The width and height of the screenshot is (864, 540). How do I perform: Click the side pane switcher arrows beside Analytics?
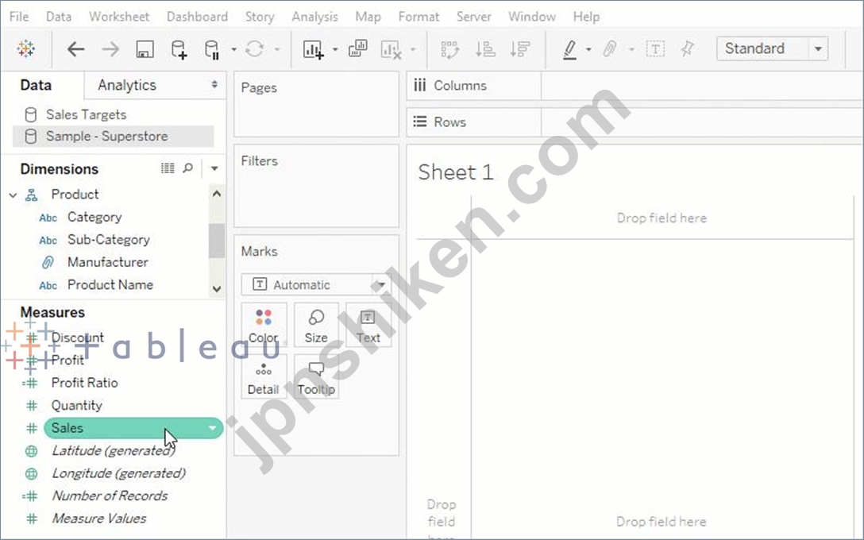tap(214, 85)
